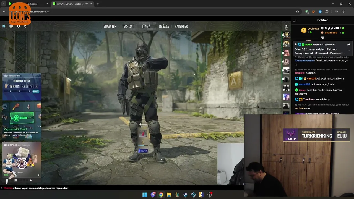This screenshot has height=199, width=354.
Task: Open the CS2 home icon
Action: (x=4, y=26)
